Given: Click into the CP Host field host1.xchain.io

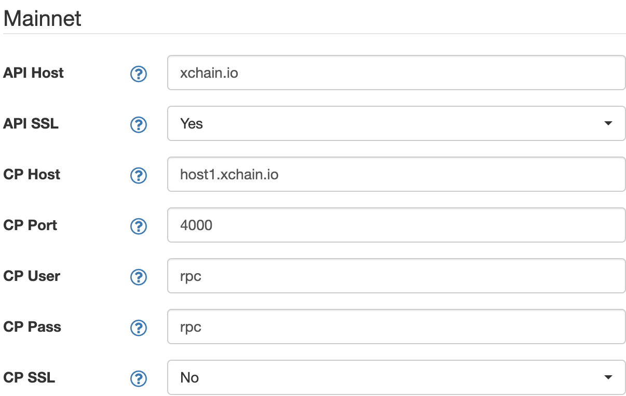Looking at the screenshot, I should 396,174.
